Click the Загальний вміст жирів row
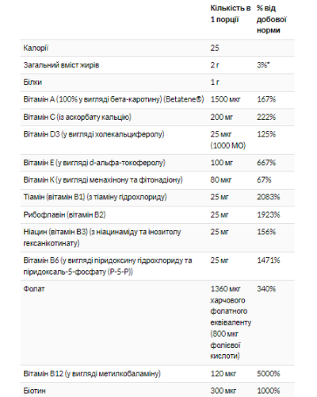This screenshot has height=397, width=317. coord(158,65)
